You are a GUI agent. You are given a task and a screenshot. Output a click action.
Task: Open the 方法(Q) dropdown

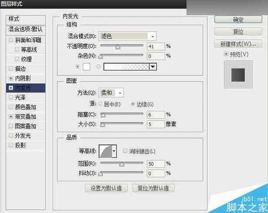(x=111, y=93)
